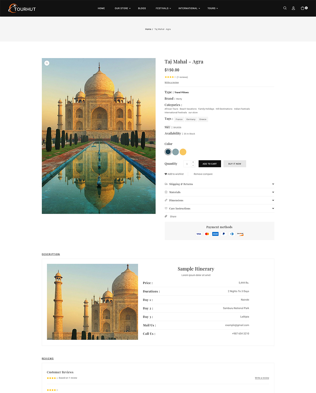
Task: Click the Add to Cart button
Action: pyautogui.click(x=210, y=164)
